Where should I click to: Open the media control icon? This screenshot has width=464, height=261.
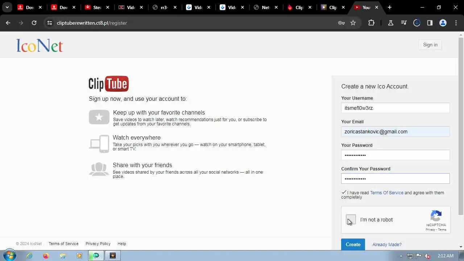(x=404, y=23)
